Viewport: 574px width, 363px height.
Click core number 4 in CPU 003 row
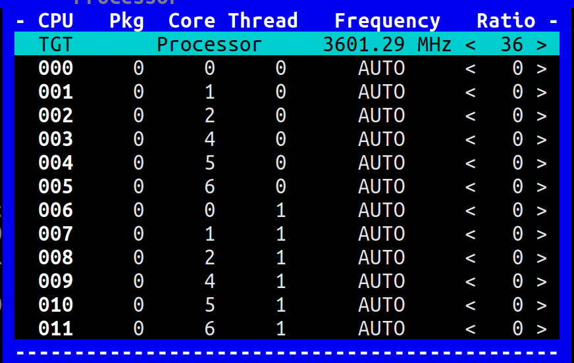209,139
